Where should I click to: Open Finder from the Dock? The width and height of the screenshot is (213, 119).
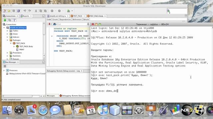[x=7, y=110]
